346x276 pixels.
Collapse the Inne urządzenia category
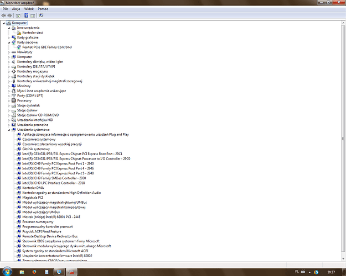(9, 28)
